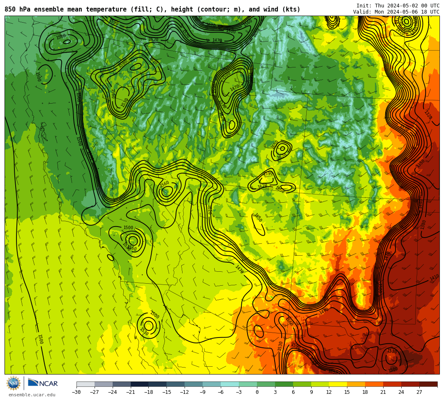The image size is (444, 400).
Task: Click the Init time 'Thu 2024-05-02 00 UTC'
Action: (x=407, y=6)
